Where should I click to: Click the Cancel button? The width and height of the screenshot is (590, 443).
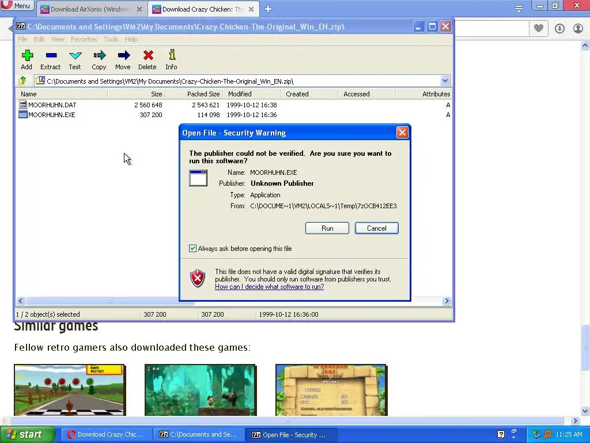pos(377,228)
